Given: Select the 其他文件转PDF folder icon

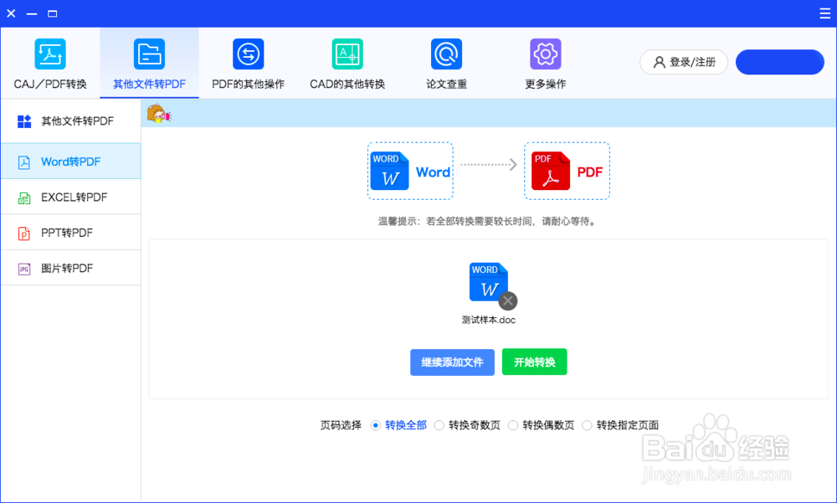Looking at the screenshot, I should tap(150, 54).
